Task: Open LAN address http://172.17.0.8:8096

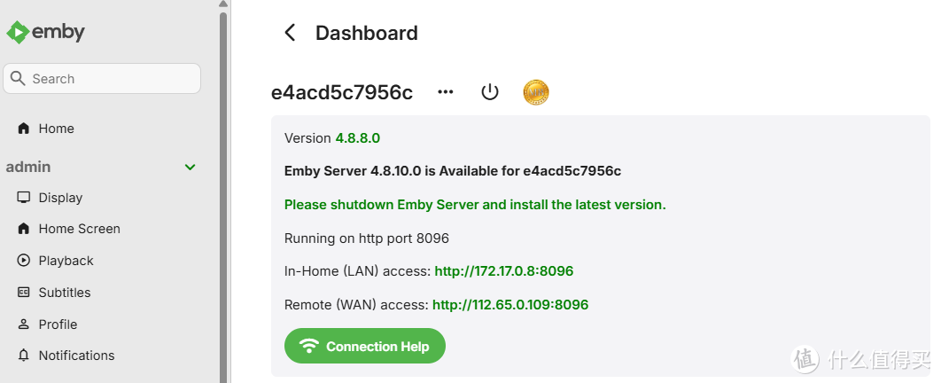Action: point(504,271)
